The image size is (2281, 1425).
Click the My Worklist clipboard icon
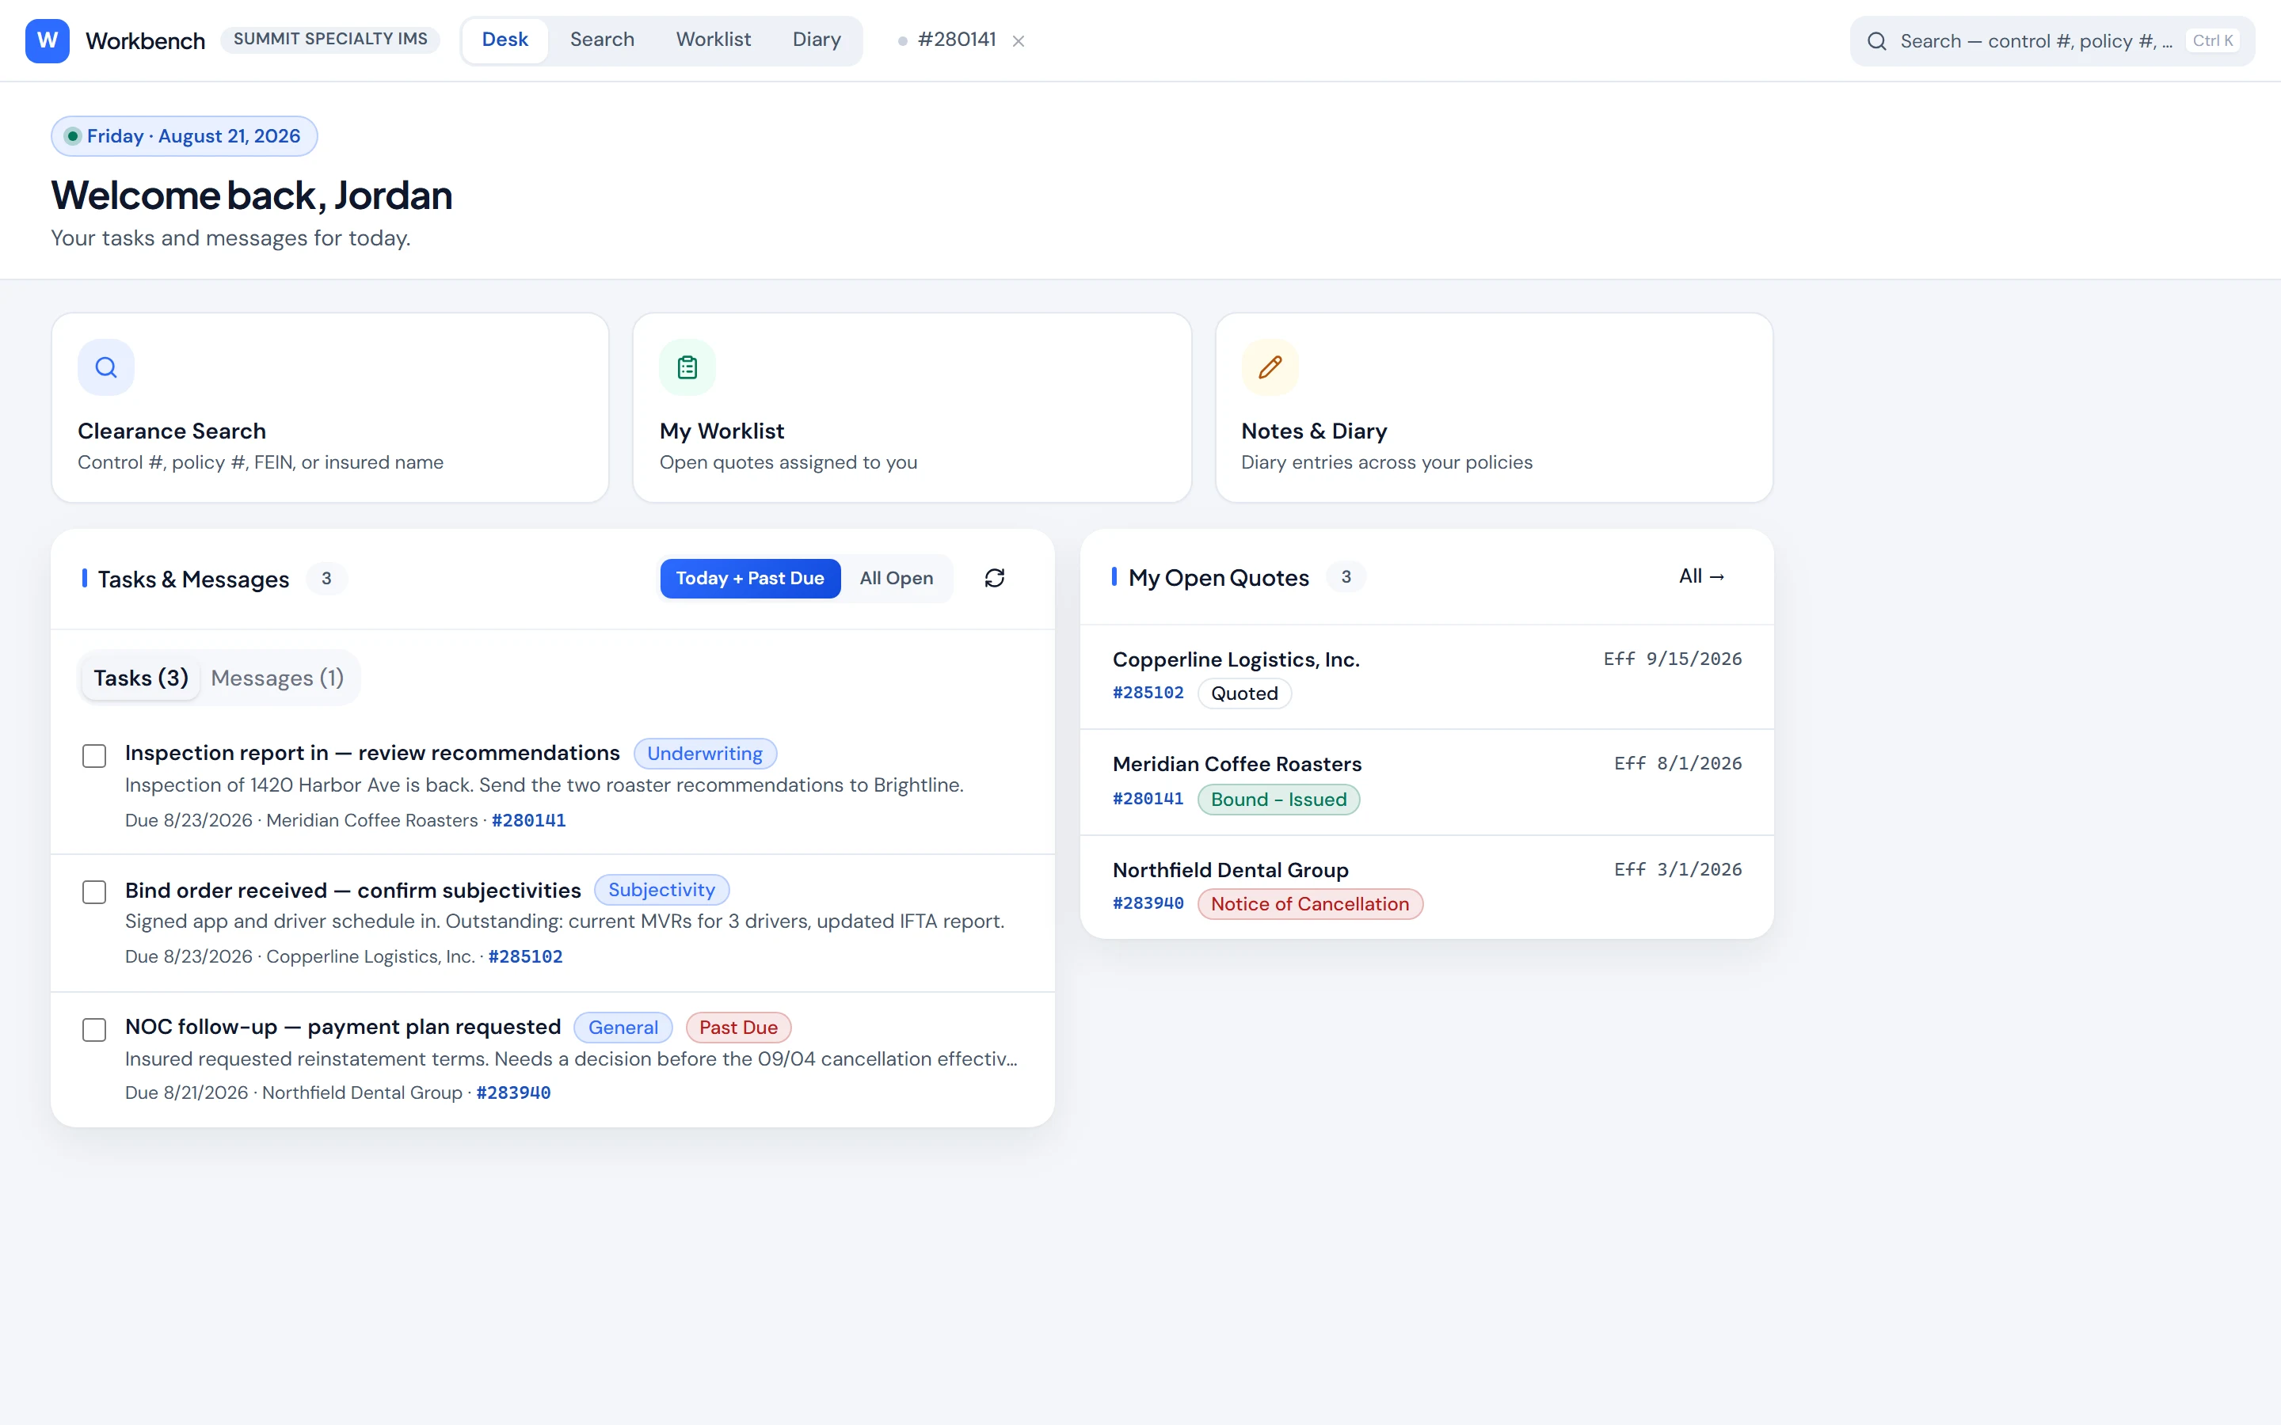click(x=687, y=367)
